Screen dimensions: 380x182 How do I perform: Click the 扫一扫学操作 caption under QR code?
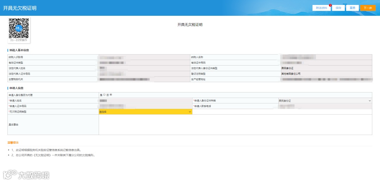pyautogui.click(x=19, y=40)
